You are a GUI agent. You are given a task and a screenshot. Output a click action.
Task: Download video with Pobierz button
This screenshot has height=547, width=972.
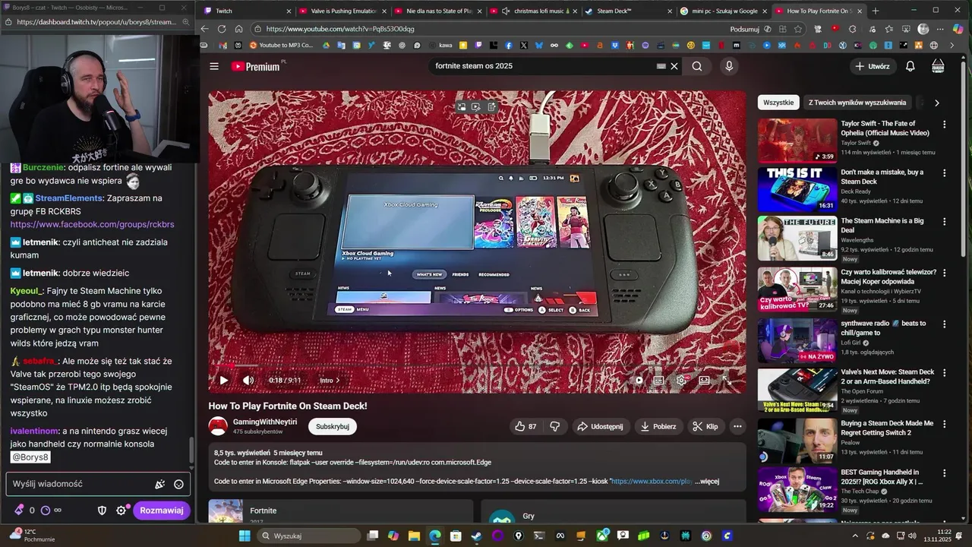[658, 426]
